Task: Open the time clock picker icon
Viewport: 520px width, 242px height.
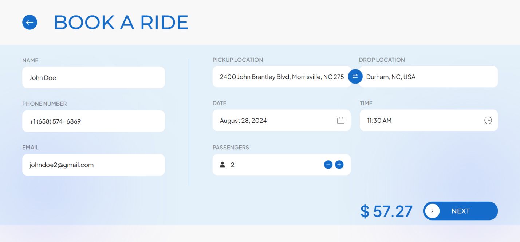Action: click(488, 120)
